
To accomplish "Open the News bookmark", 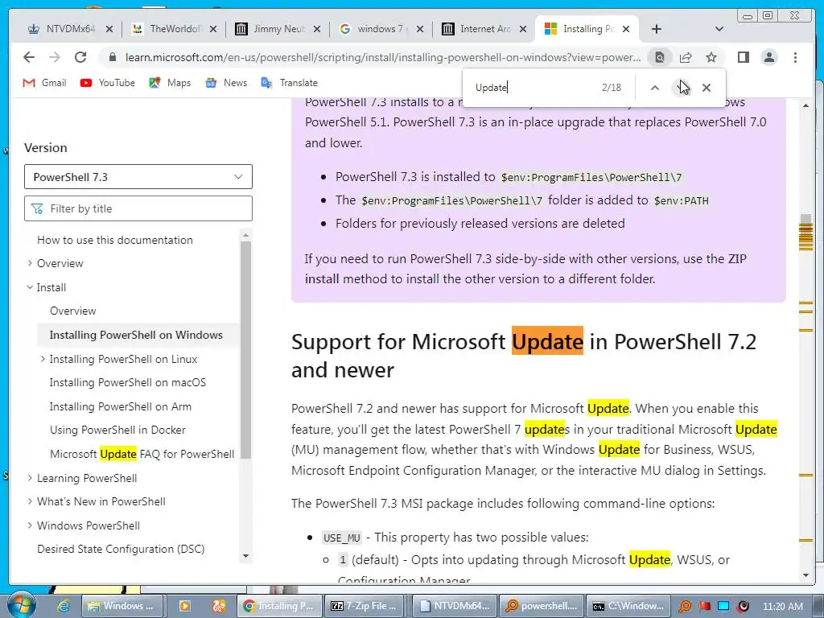I will pyautogui.click(x=226, y=83).
